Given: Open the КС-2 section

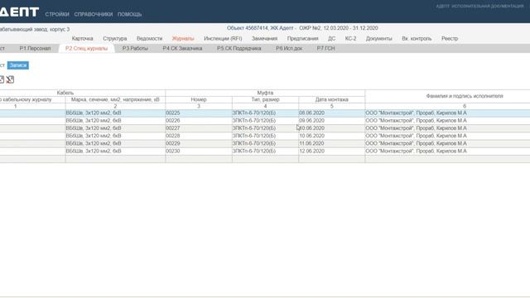Looking at the screenshot, I should click(x=350, y=39).
